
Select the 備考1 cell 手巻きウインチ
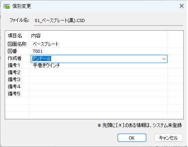click(98, 65)
